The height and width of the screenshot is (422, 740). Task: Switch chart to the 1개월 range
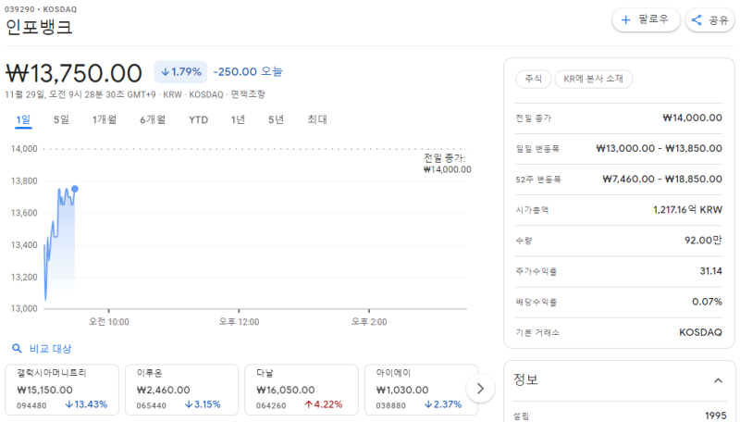point(105,120)
